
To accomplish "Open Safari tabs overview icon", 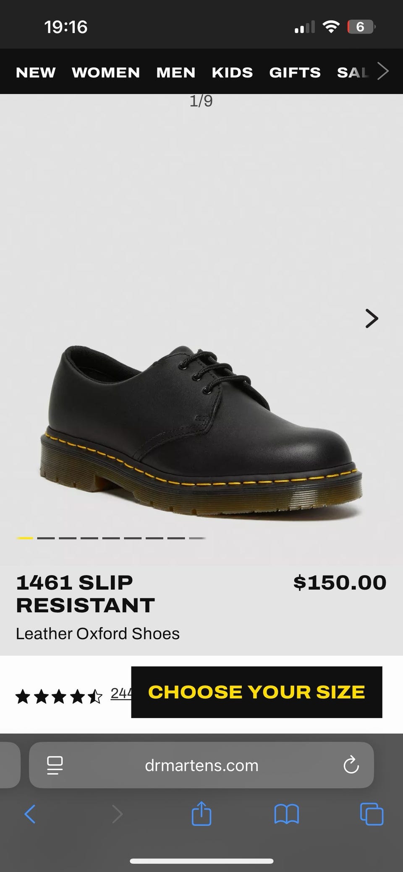I will pos(372,814).
